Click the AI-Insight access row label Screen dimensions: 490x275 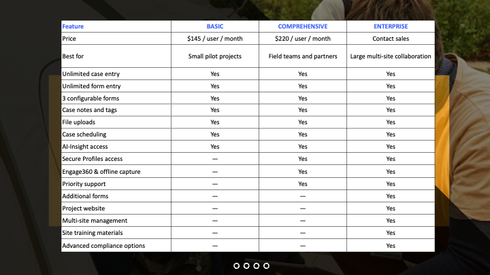pyautogui.click(x=84, y=147)
